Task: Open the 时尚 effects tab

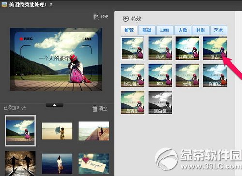Action: coord(200,30)
